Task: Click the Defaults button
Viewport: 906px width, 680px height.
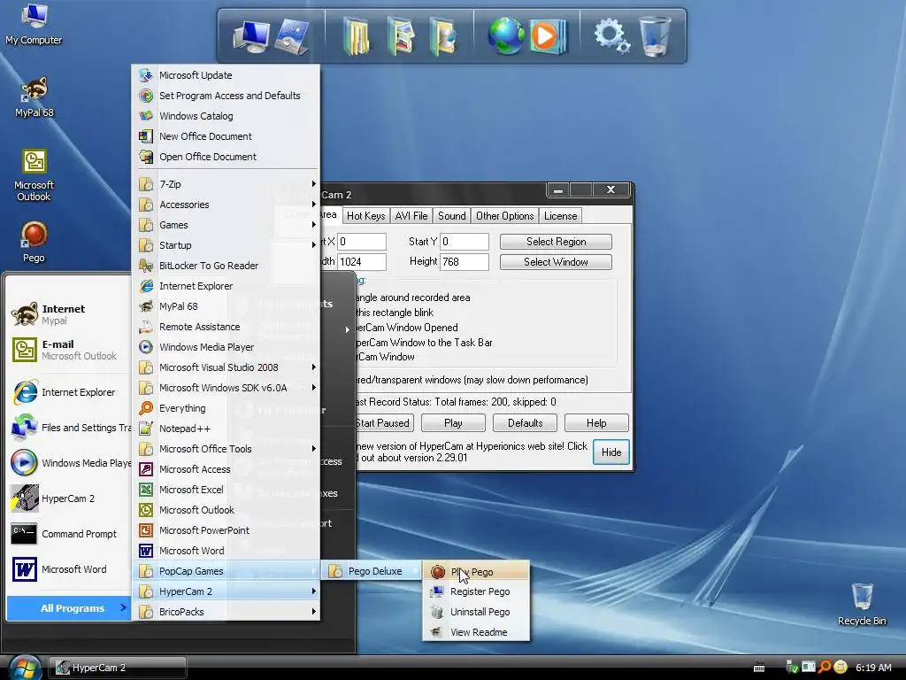Action: pos(525,423)
